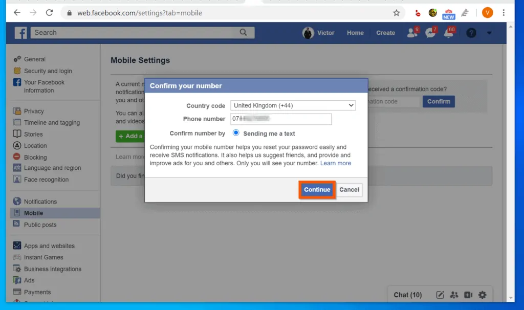Open Ads settings

click(29, 280)
